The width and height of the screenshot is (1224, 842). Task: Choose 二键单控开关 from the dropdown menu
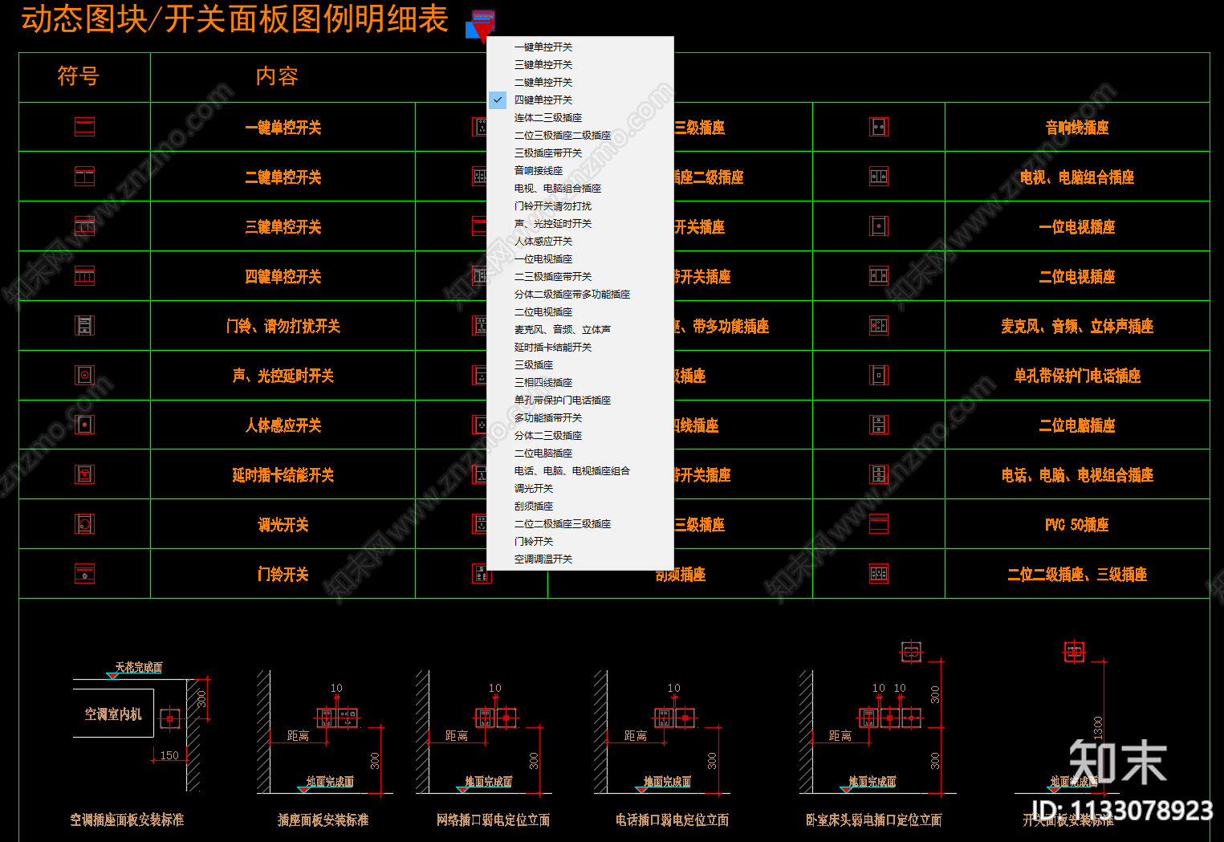coord(543,83)
